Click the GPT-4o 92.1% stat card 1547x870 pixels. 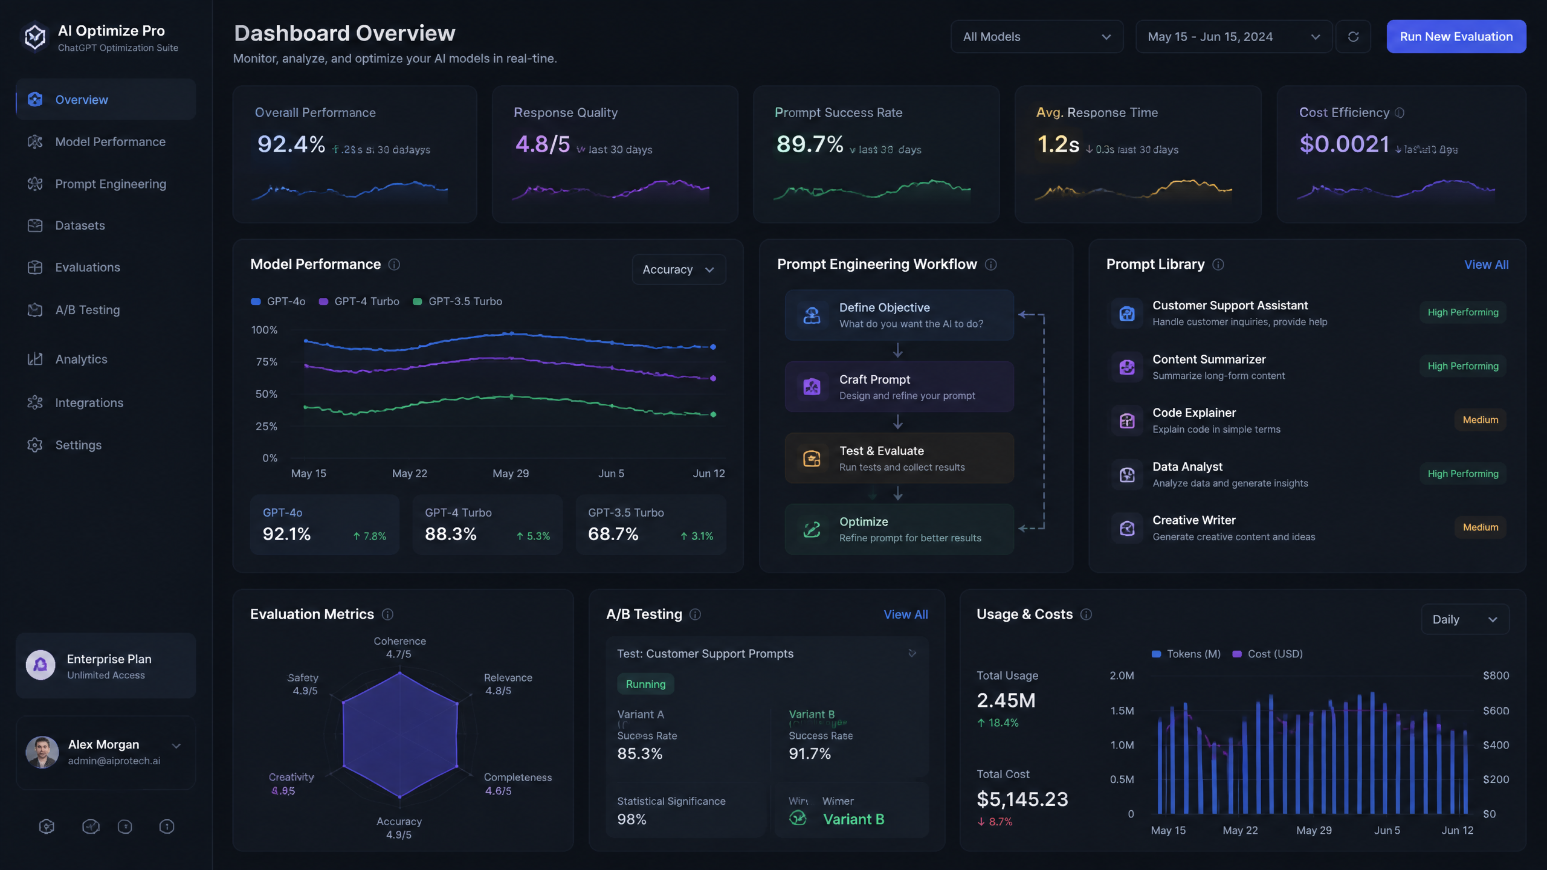tap(325, 524)
